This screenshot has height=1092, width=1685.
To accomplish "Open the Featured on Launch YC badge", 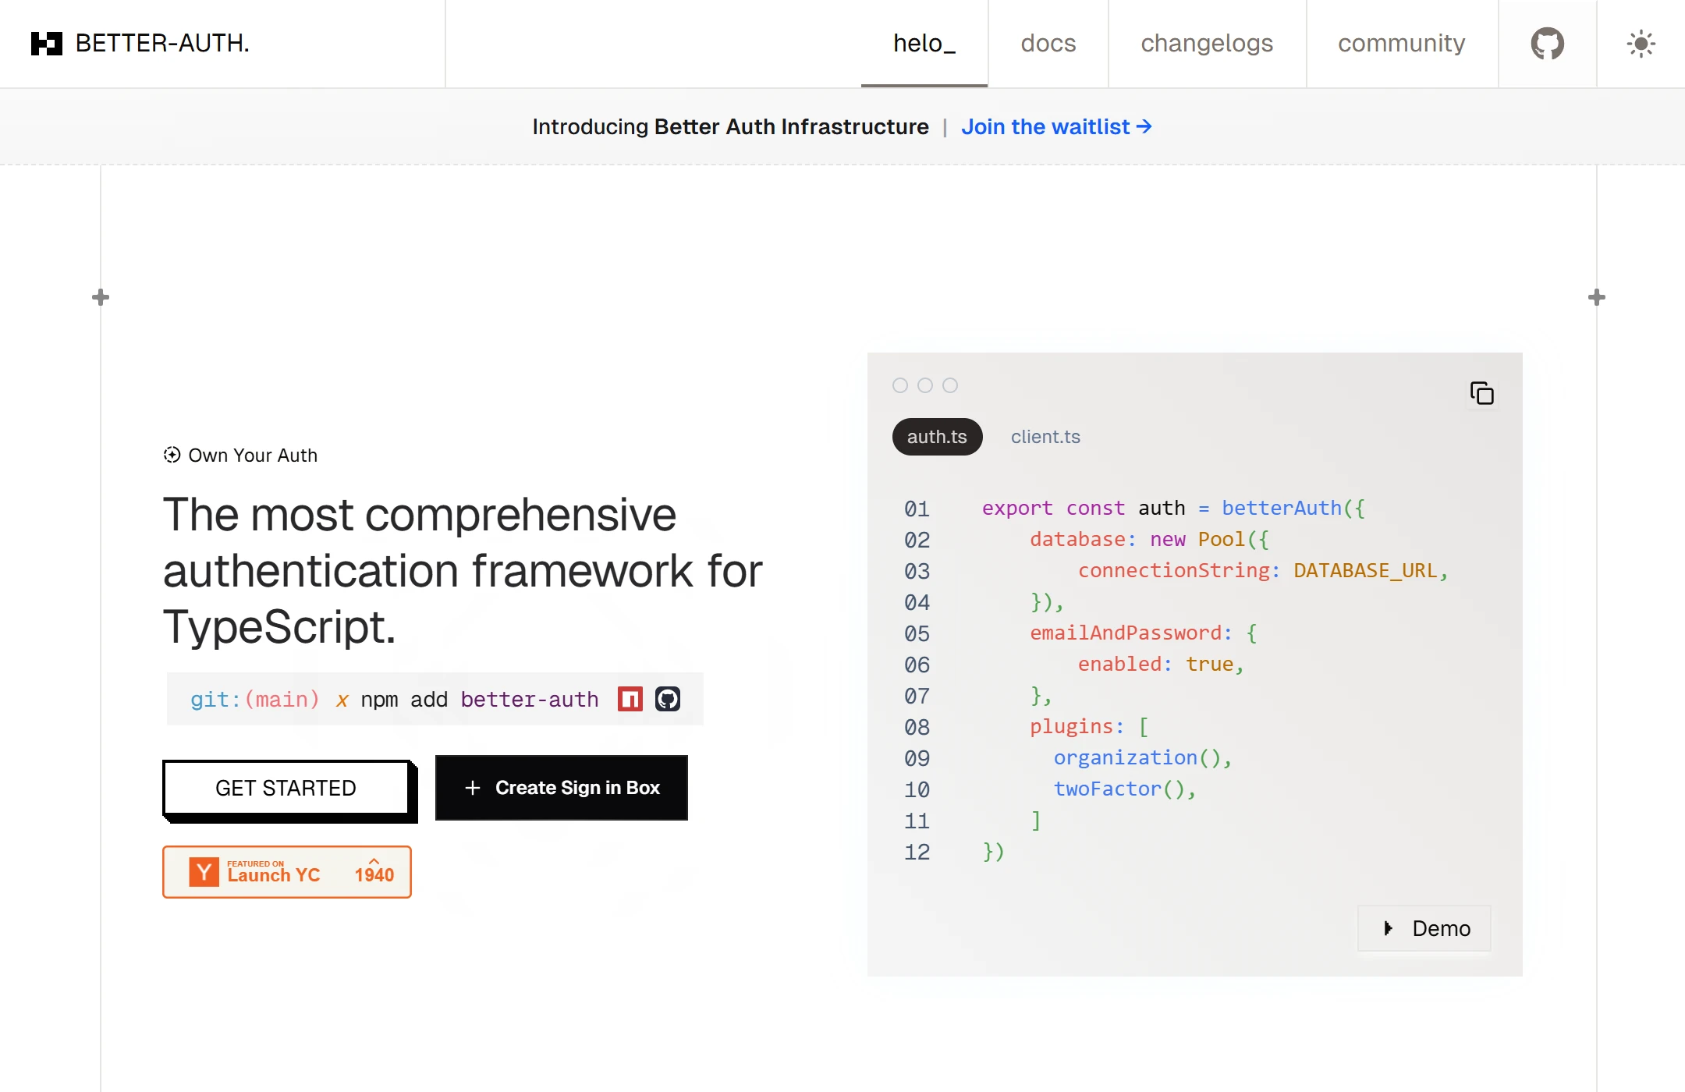I will click(287, 872).
